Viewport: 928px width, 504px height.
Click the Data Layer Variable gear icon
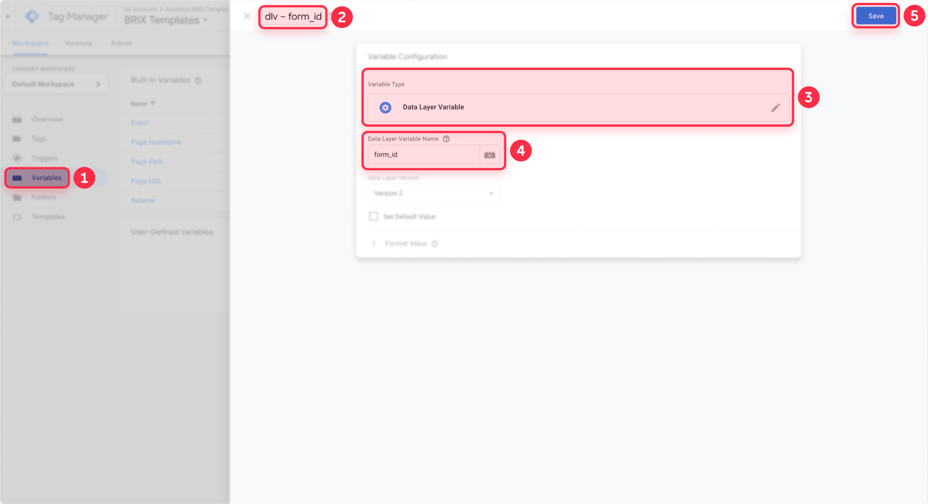385,108
